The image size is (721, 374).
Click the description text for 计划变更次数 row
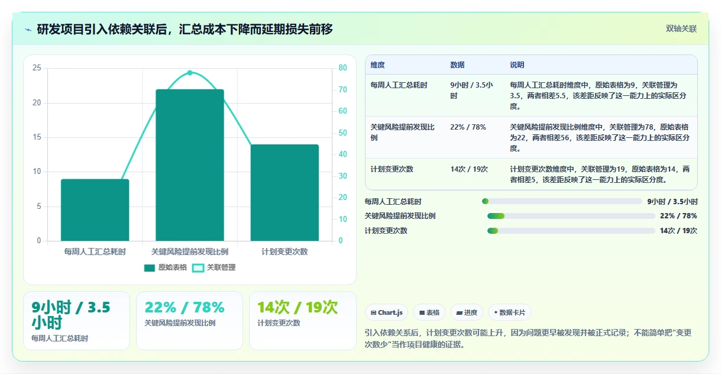point(600,175)
